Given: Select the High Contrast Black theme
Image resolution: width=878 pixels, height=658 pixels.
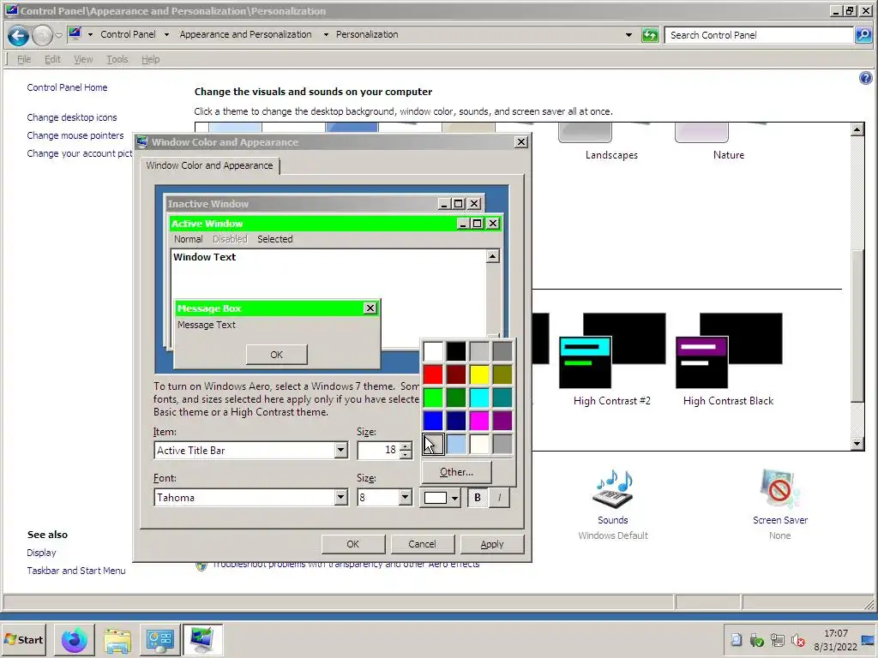Looking at the screenshot, I should [x=729, y=359].
